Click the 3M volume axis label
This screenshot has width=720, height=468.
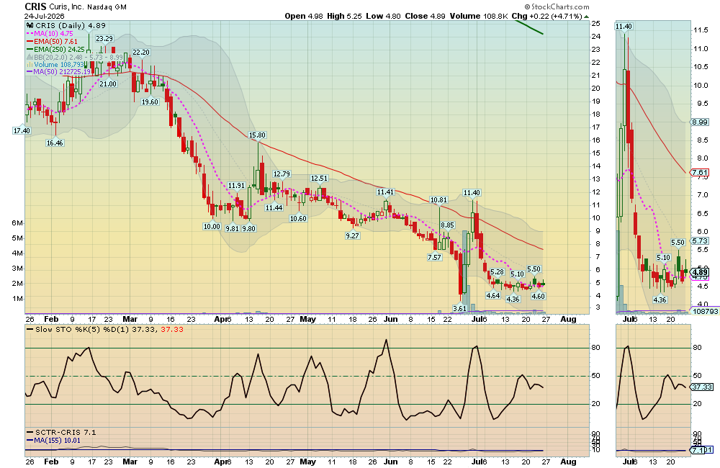pyautogui.click(x=17, y=269)
